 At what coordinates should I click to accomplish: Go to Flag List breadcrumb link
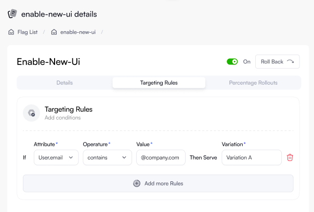(27, 32)
